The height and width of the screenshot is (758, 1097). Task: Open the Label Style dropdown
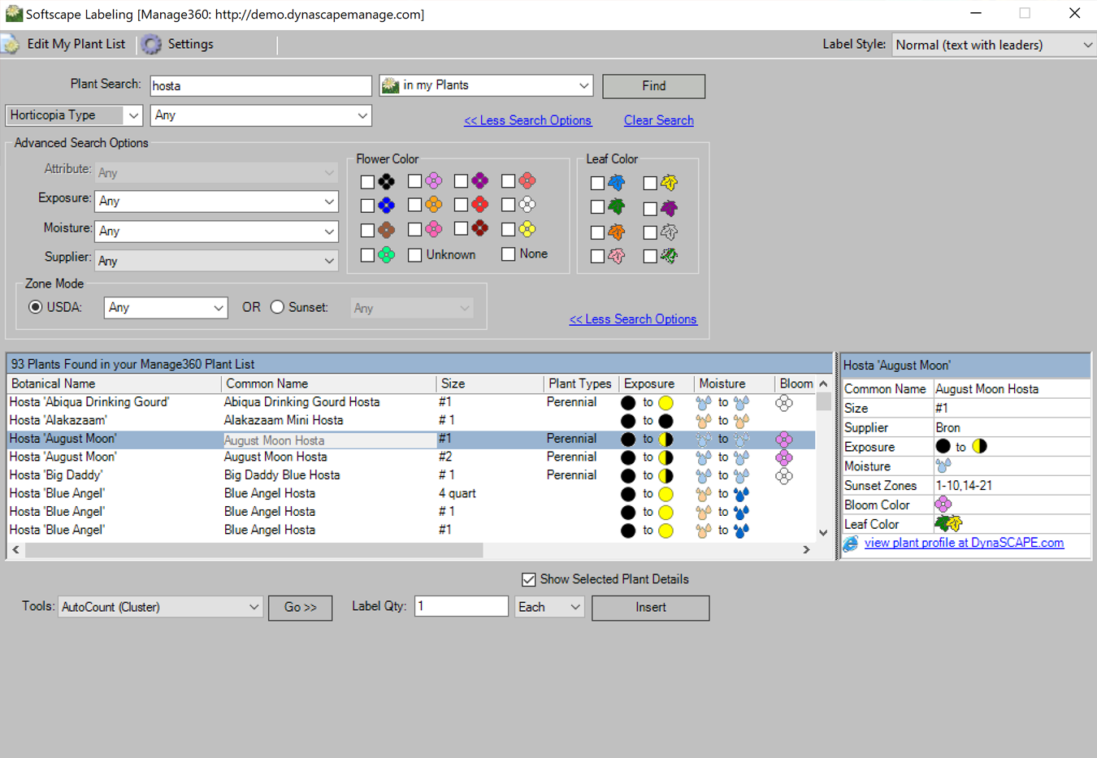993,45
